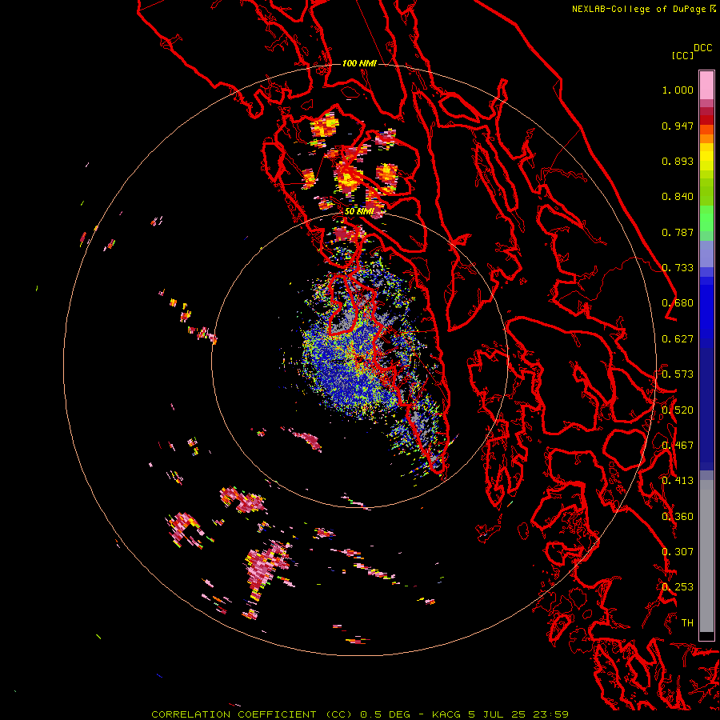The image size is (720, 720).
Task: Click the 0.467 scale value
Action: 678,446
